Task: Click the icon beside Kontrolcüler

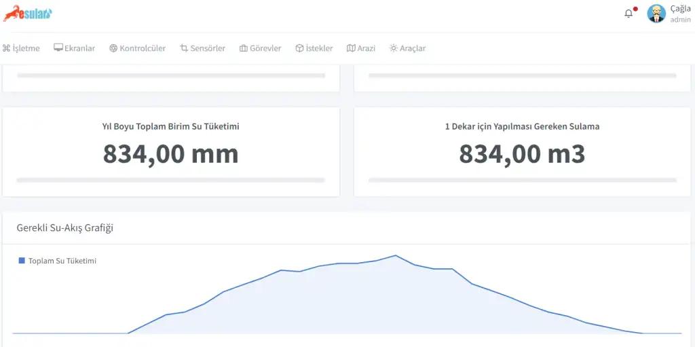Action: coord(113,48)
